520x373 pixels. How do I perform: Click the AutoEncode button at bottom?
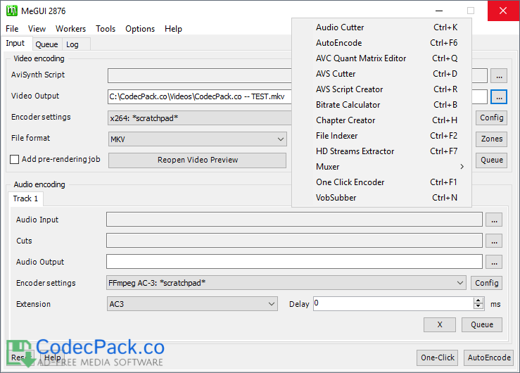pos(489,358)
